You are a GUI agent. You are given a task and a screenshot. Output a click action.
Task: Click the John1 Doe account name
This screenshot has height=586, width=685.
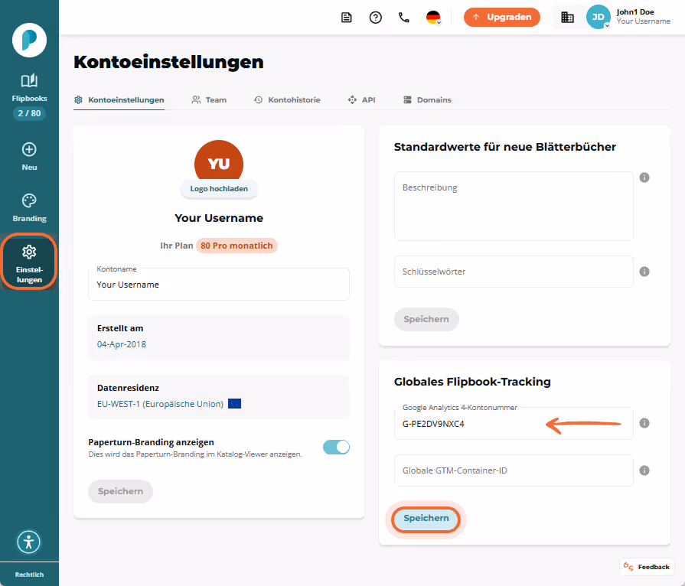635,12
